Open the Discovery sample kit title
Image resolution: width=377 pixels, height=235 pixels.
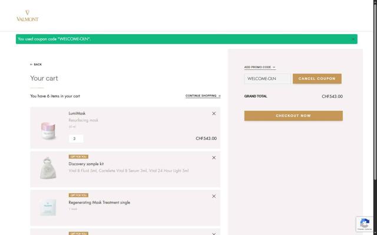(x=86, y=164)
